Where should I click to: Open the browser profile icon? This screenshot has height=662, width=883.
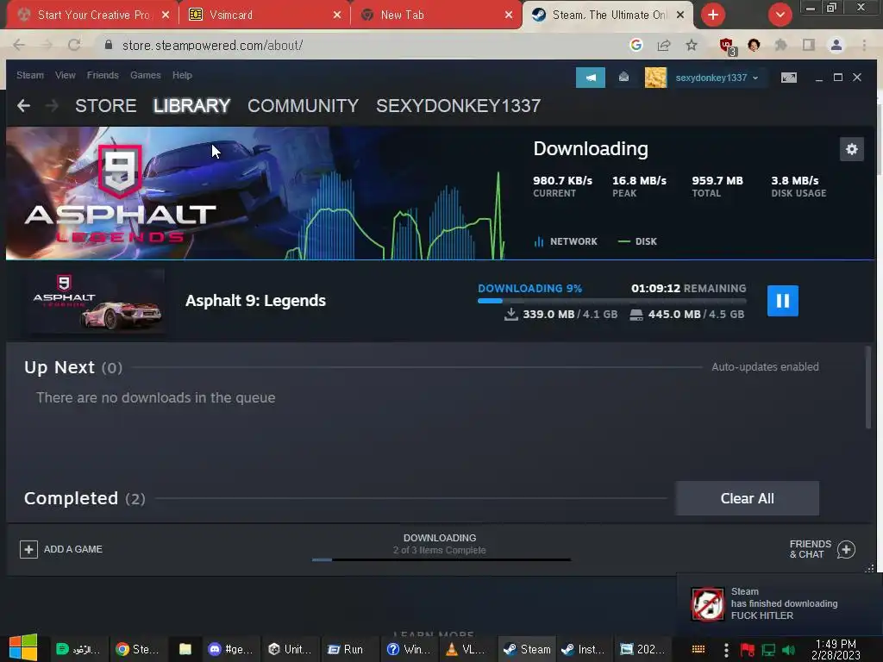836,45
